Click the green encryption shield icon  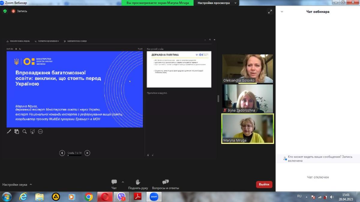tap(5, 11)
